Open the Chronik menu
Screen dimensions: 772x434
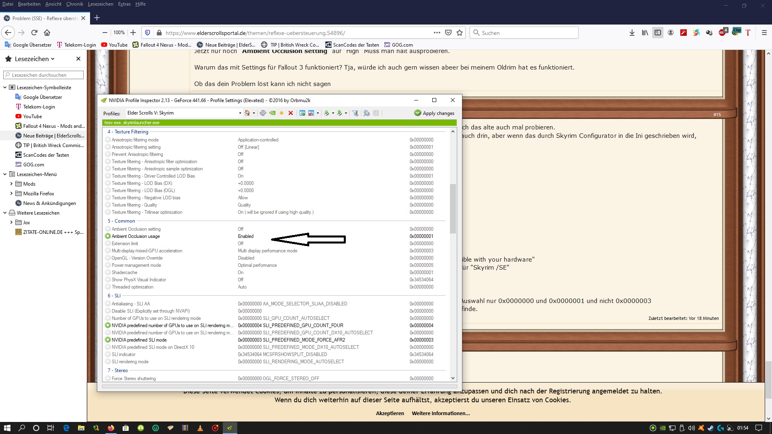74,4
